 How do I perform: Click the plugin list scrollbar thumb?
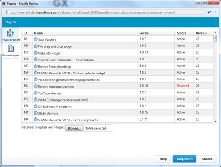click(x=216, y=38)
